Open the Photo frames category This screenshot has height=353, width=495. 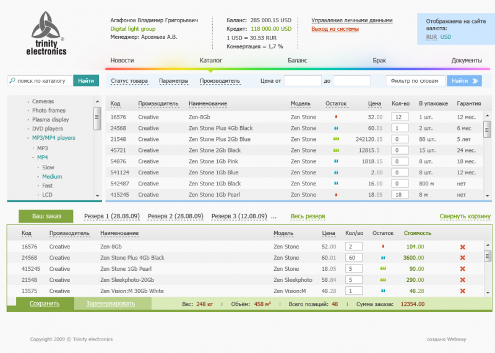pos(49,111)
